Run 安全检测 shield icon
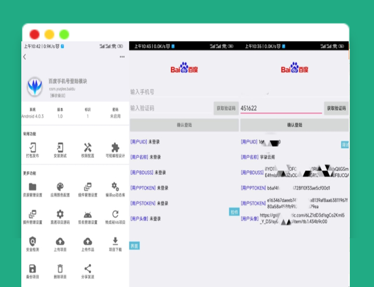This screenshot has width=374, height=287. 33,241
